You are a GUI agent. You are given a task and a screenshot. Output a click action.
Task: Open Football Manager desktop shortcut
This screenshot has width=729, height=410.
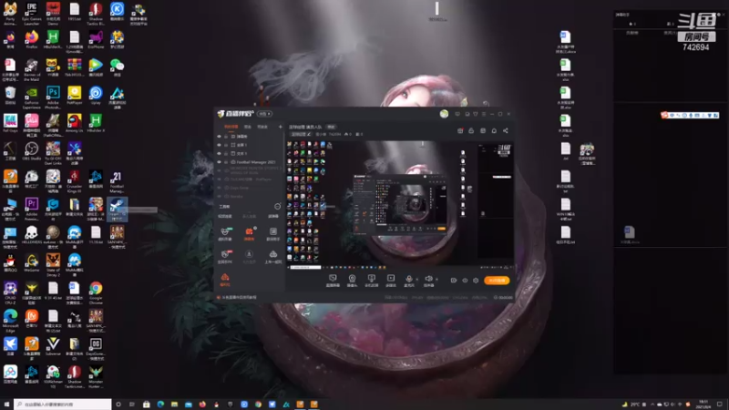click(x=117, y=181)
